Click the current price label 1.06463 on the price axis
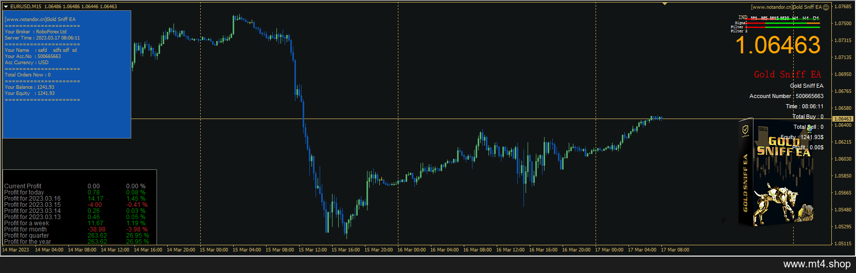The width and height of the screenshot is (856, 273). pyautogui.click(x=843, y=119)
